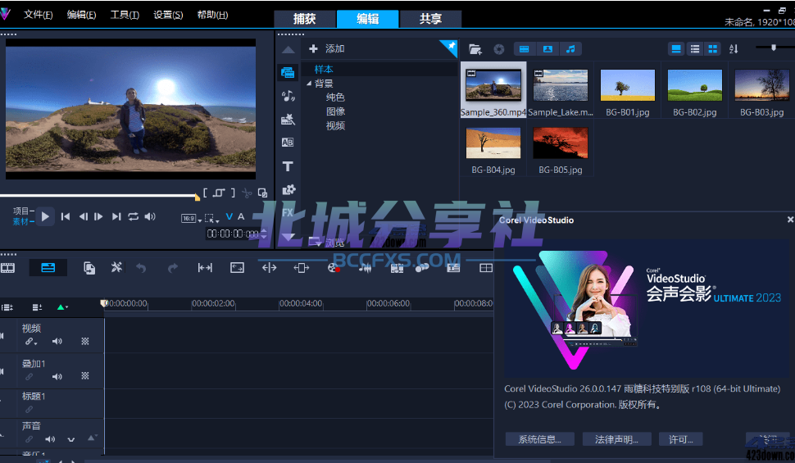Mute the 叠加1 track audio
Image resolution: width=795 pixels, height=463 pixels.
coord(57,376)
